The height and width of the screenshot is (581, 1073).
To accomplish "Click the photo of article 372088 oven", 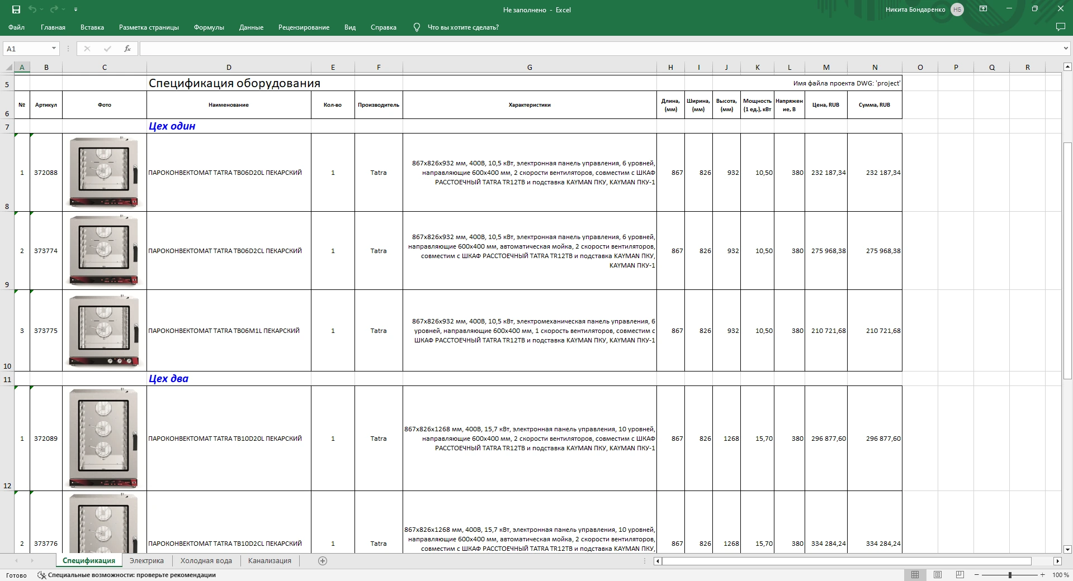I will tap(104, 172).
